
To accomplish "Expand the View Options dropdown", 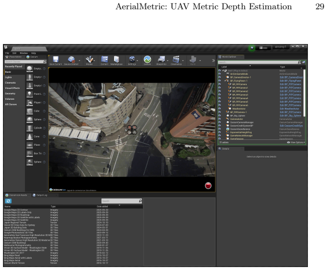I will coord(296,142).
